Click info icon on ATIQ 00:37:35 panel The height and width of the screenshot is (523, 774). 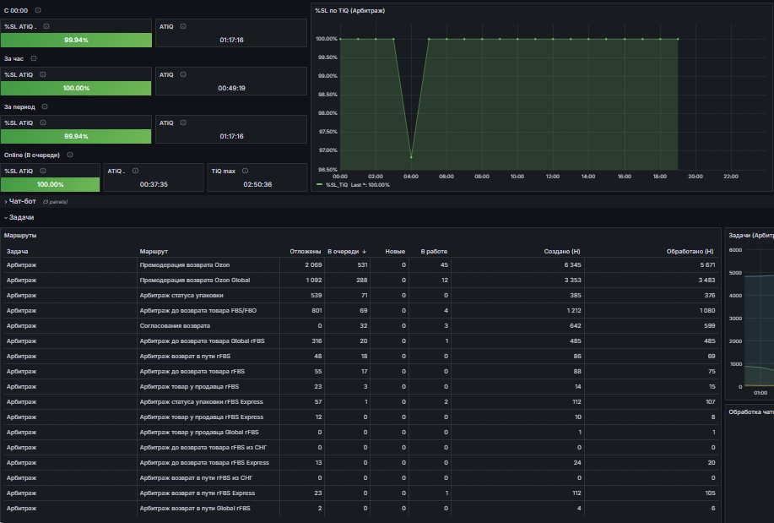tap(135, 171)
